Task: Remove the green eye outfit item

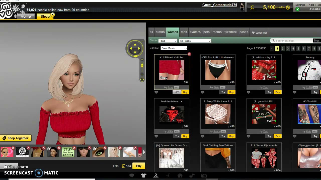Action: click(105, 148)
